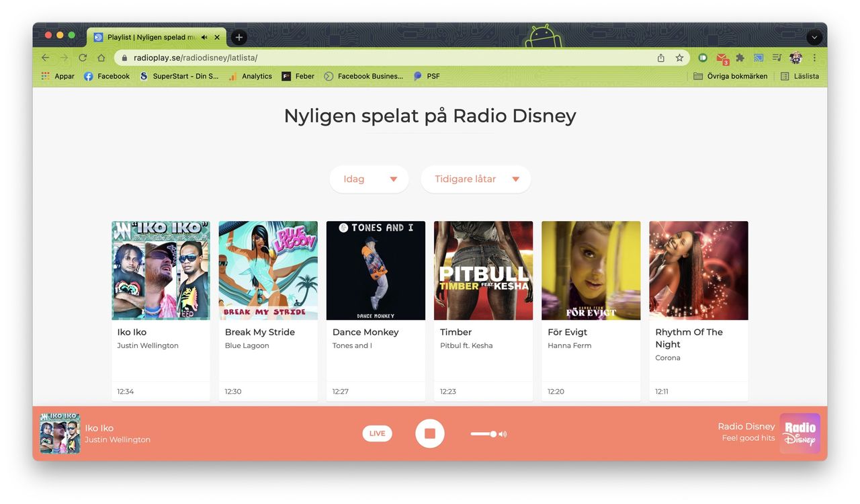The width and height of the screenshot is (860, 504).
Task: Click the Chrome profile avatar icon
Action: (795, 58)
